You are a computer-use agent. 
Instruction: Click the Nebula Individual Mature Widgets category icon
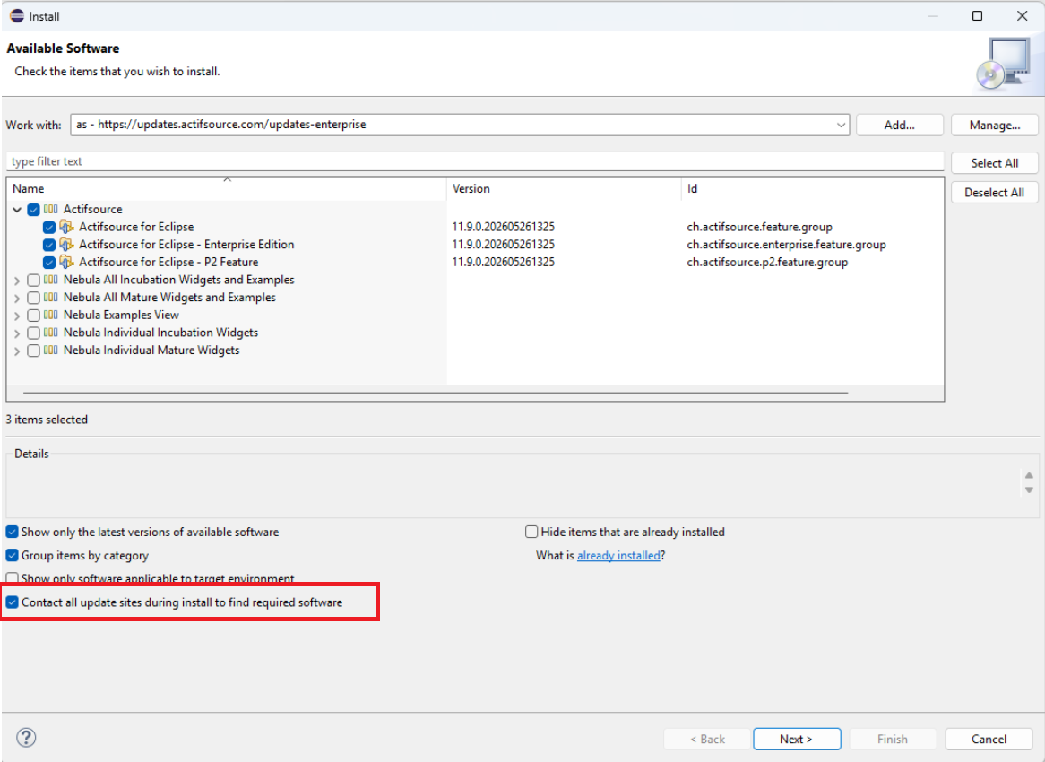(x=51, y=350)
